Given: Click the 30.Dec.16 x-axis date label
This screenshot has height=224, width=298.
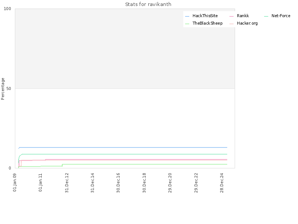Looking at the screenshot, I should [x=118, y=183].
